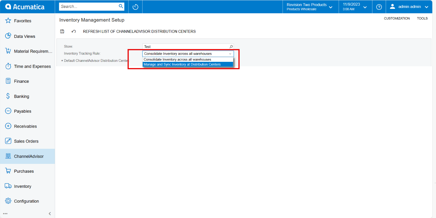Viewport: 436px width, 218px height.
Task: Open the CUSTOMIZATION menu
Action: point(397,18)
